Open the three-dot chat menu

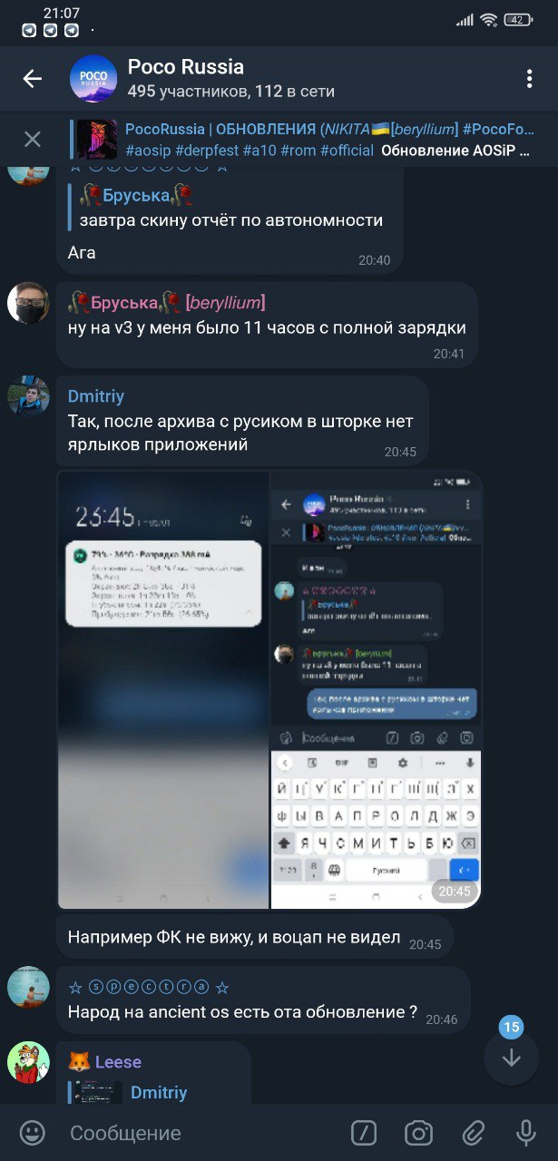point(529,79)
